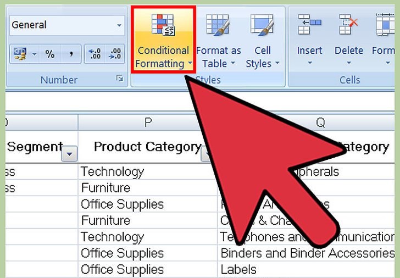The height and width of the screenshot is (278, 400).
Task: Apply Percent Style number format
Action: pos(50,54)
